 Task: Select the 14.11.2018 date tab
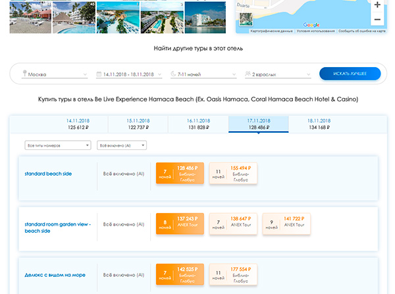pos(78,124)
